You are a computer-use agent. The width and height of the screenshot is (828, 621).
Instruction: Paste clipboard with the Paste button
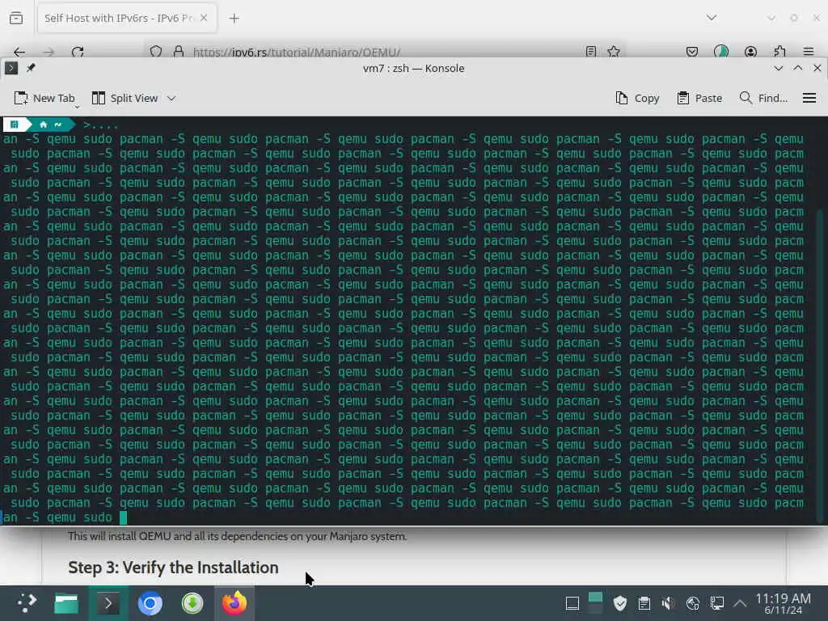(699, 98)
